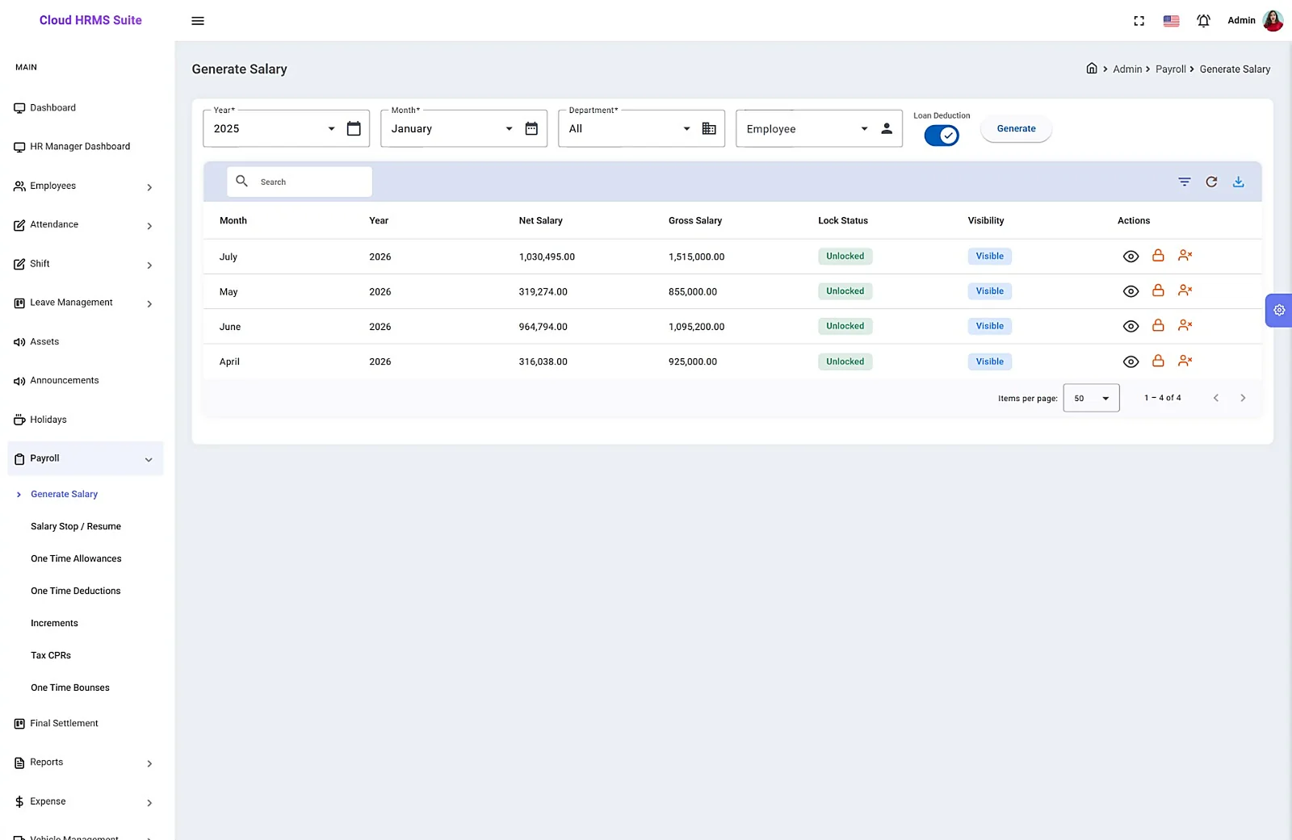
Task: Click the Cloud HRMS Suite logo
Action: pyautogui.click(x=90, y=20)
